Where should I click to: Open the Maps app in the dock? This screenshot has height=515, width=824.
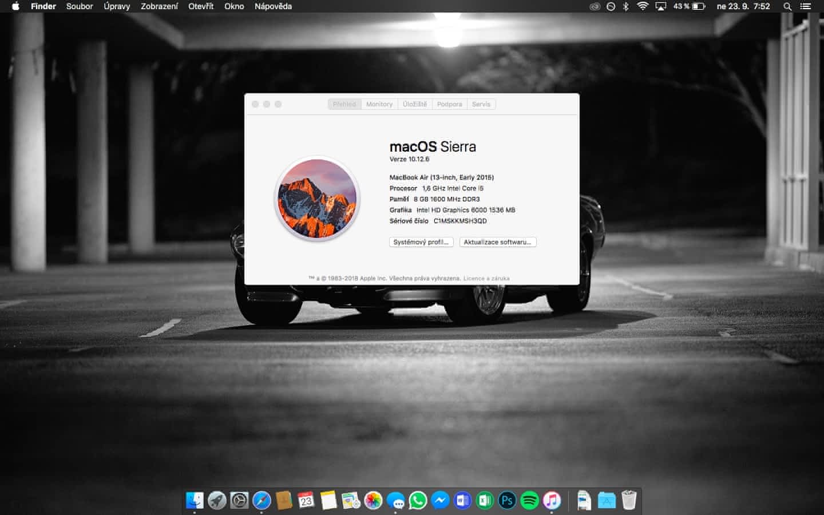[x=351, y=501]
